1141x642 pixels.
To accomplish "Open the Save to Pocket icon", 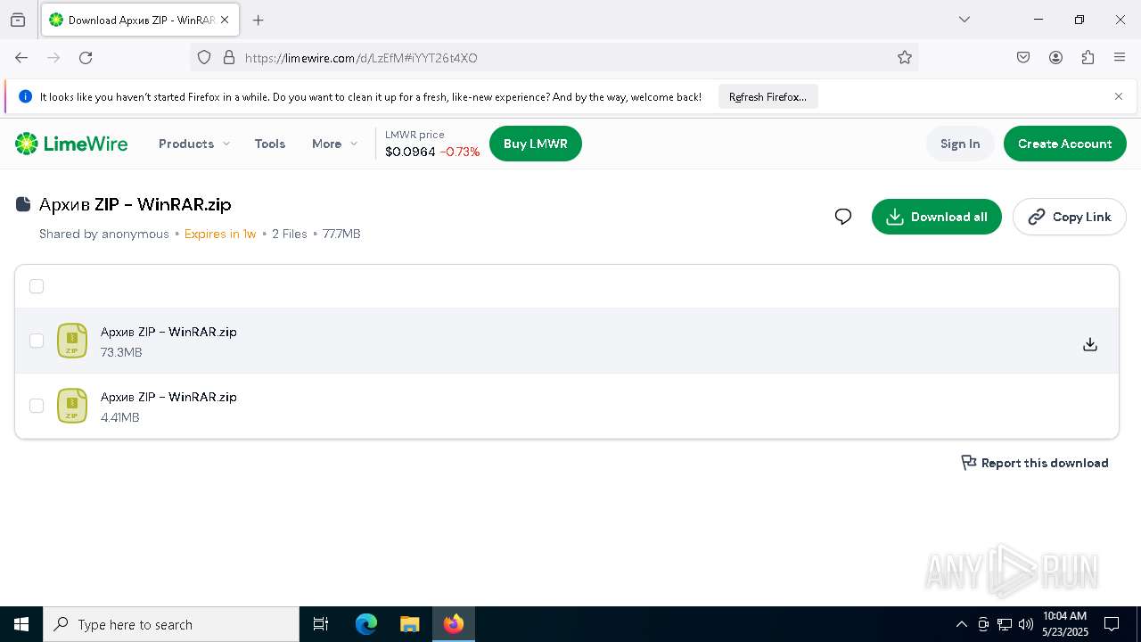I will 1023,58.
